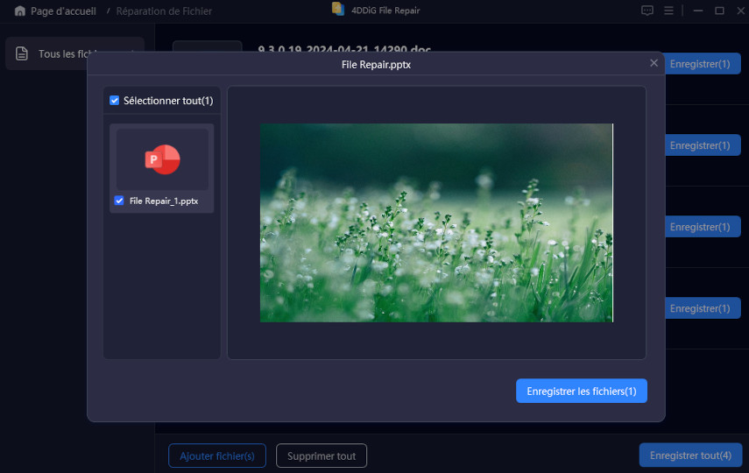Click Enregistrer les fichiers(1) button
Viewport: 749px width, 473px height.
click(582, 391)
